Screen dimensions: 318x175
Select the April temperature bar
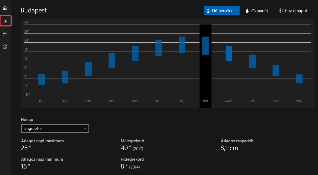coord(112,61)
